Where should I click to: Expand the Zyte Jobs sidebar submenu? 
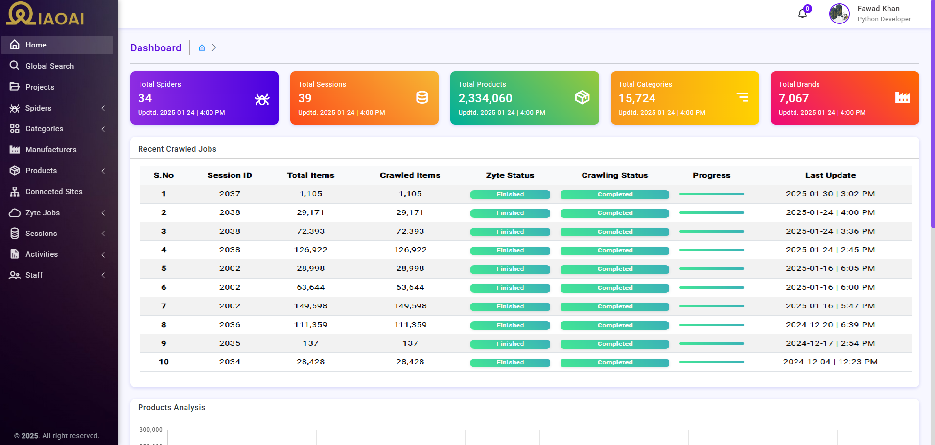pyautogui.click(x=57, y=213)
